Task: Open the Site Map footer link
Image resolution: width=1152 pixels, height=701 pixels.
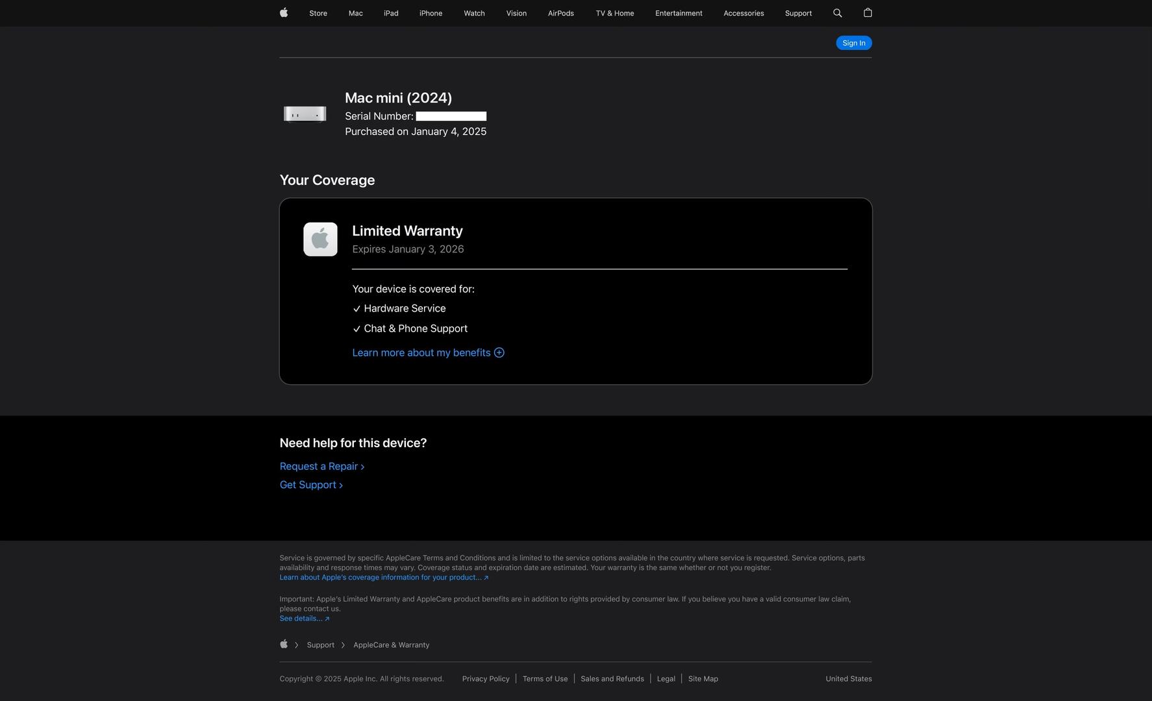Action: 703,678
